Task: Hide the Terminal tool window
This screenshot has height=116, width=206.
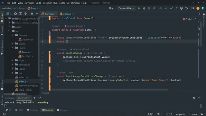Action: [x=199, y=98]
